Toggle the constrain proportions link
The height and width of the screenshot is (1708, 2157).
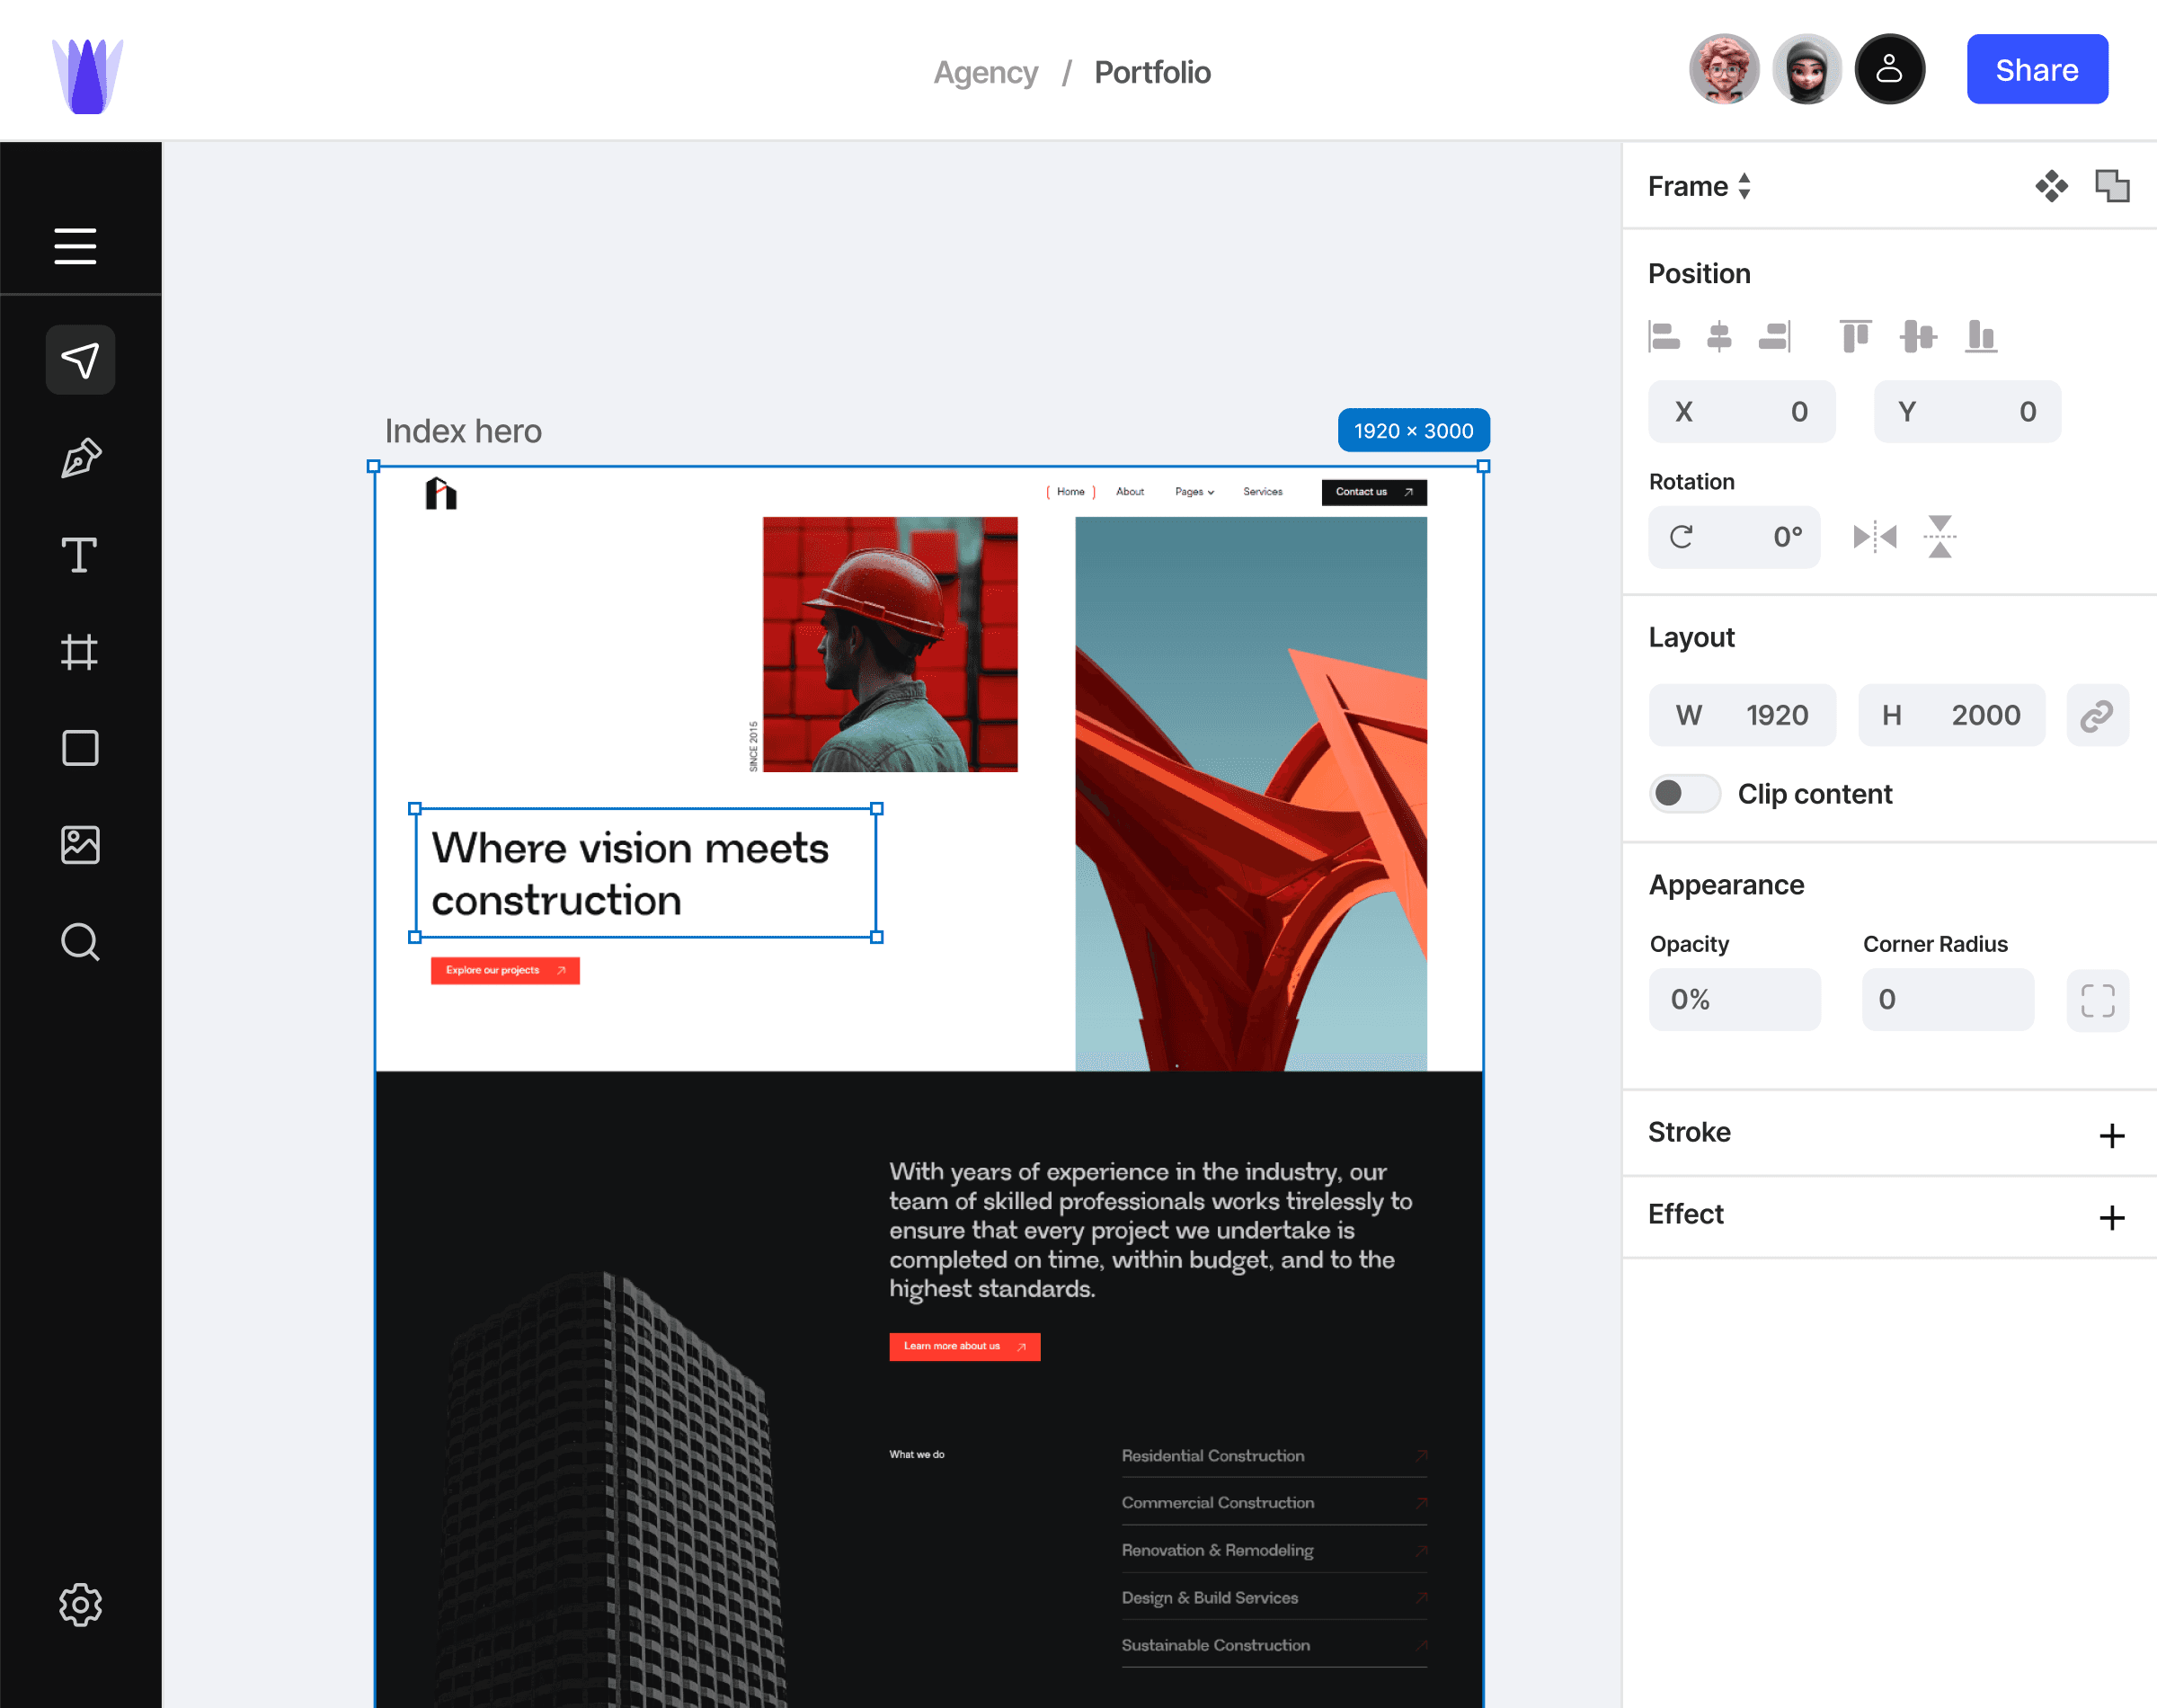point(2097,715)
